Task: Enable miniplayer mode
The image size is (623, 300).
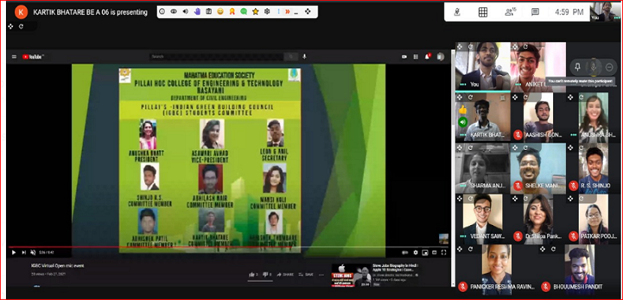Action: click(425, 253)
